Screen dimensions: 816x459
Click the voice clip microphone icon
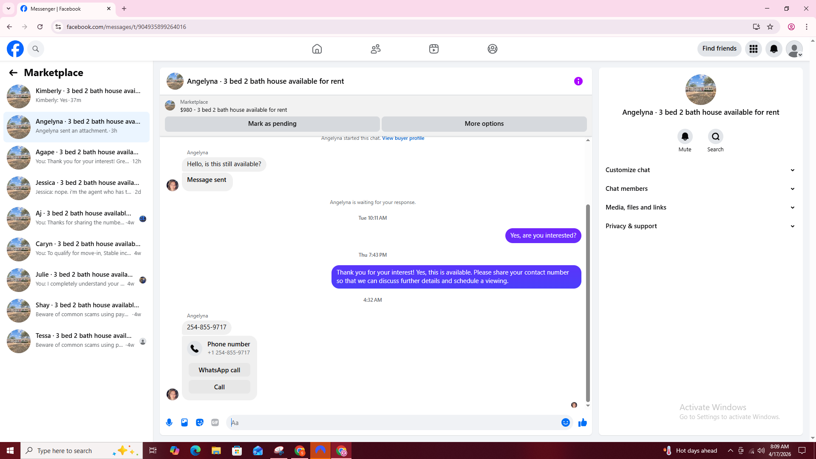coord(169,422)
